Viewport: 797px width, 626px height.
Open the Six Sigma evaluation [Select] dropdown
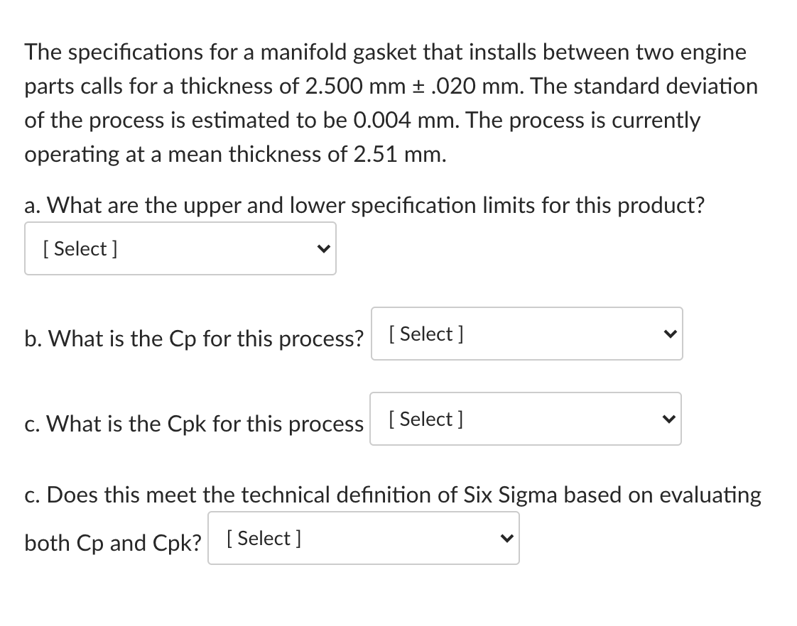click(363, 538)
